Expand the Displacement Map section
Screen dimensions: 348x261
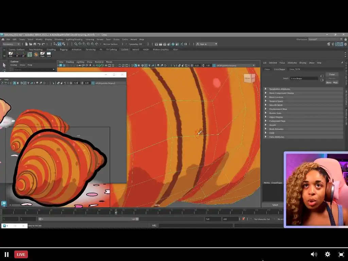[x=303, y=109]
